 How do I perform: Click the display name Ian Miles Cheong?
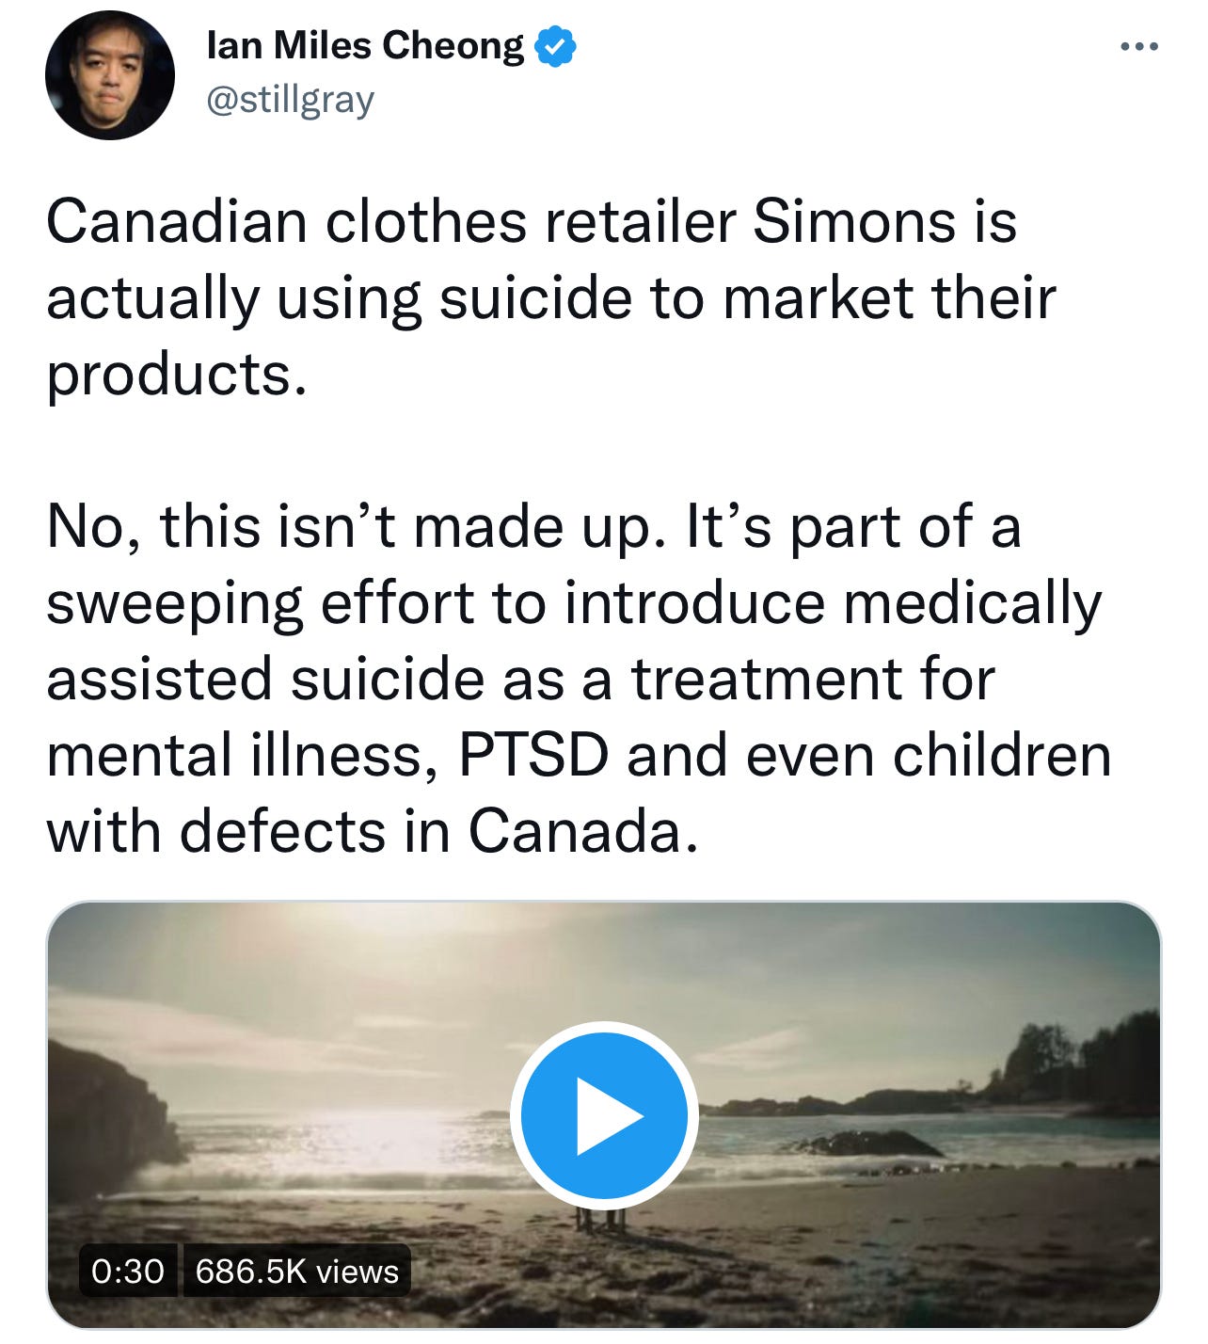365,45
